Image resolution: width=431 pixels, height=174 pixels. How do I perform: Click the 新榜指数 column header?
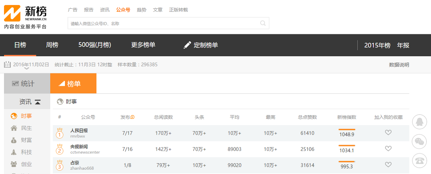click(x=347, y=117)
